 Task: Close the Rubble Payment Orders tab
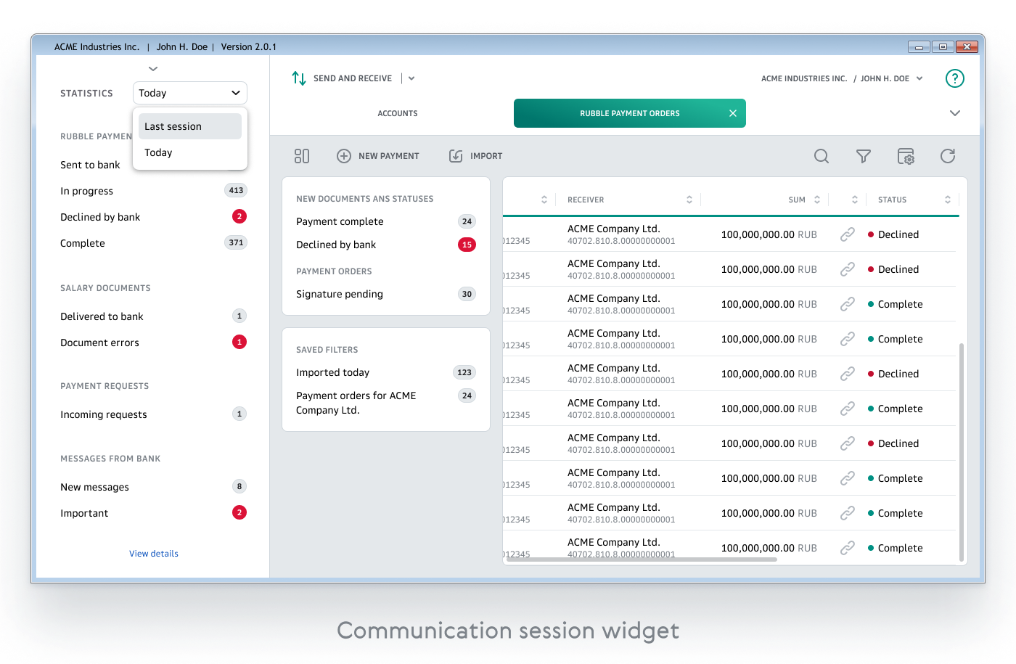(x=732, y=113)
